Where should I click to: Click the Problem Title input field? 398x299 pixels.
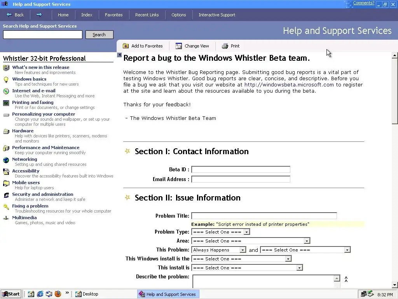click(x=264, y=216)
